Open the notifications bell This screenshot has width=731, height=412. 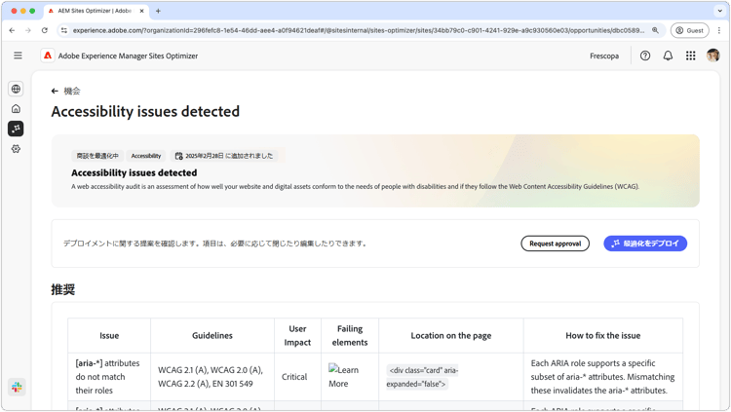tap(668, 56)
